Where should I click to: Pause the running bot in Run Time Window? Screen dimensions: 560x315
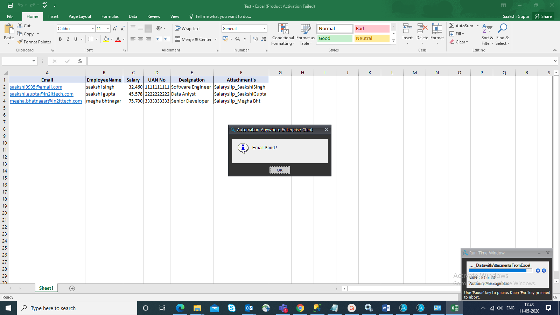coord(538,271)
